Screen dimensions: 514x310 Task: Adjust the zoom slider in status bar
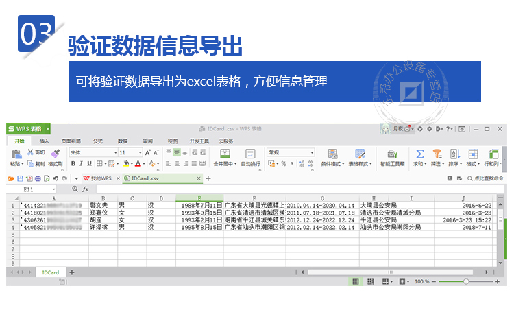466,281
